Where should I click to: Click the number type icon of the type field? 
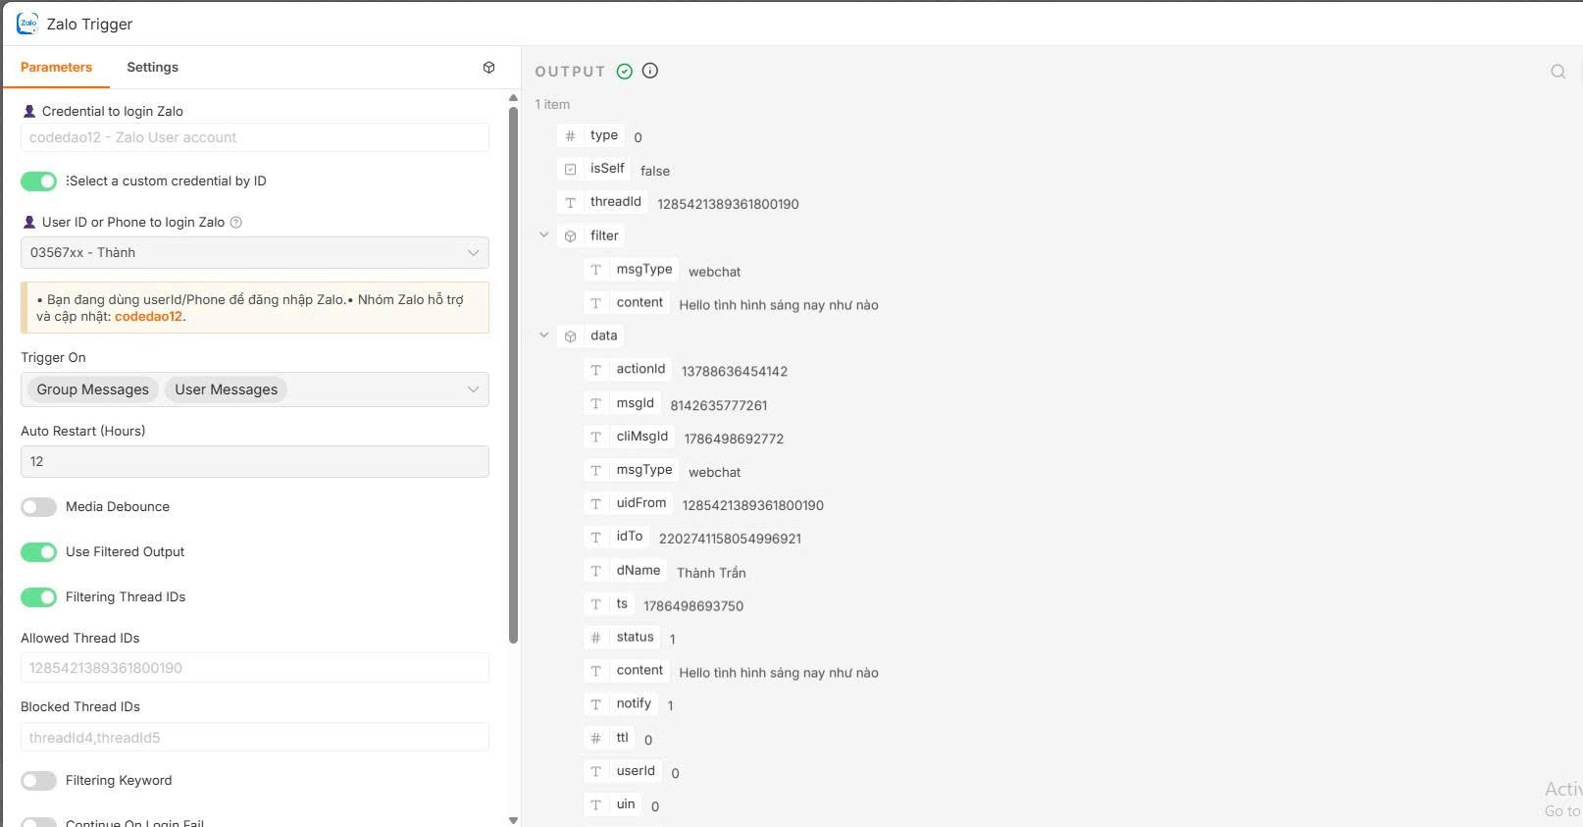(570, 136)
